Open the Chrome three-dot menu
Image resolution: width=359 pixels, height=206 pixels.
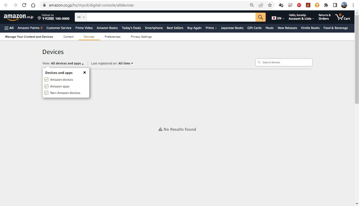353,5
